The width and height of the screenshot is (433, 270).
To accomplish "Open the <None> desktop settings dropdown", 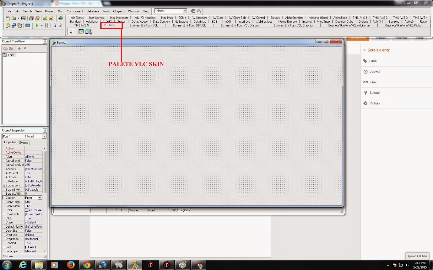I will coord(185,11).
